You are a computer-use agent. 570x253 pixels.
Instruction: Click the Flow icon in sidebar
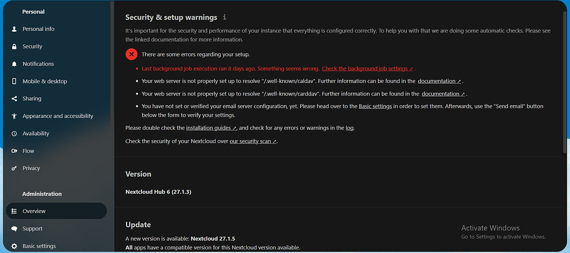pos(14,151)
